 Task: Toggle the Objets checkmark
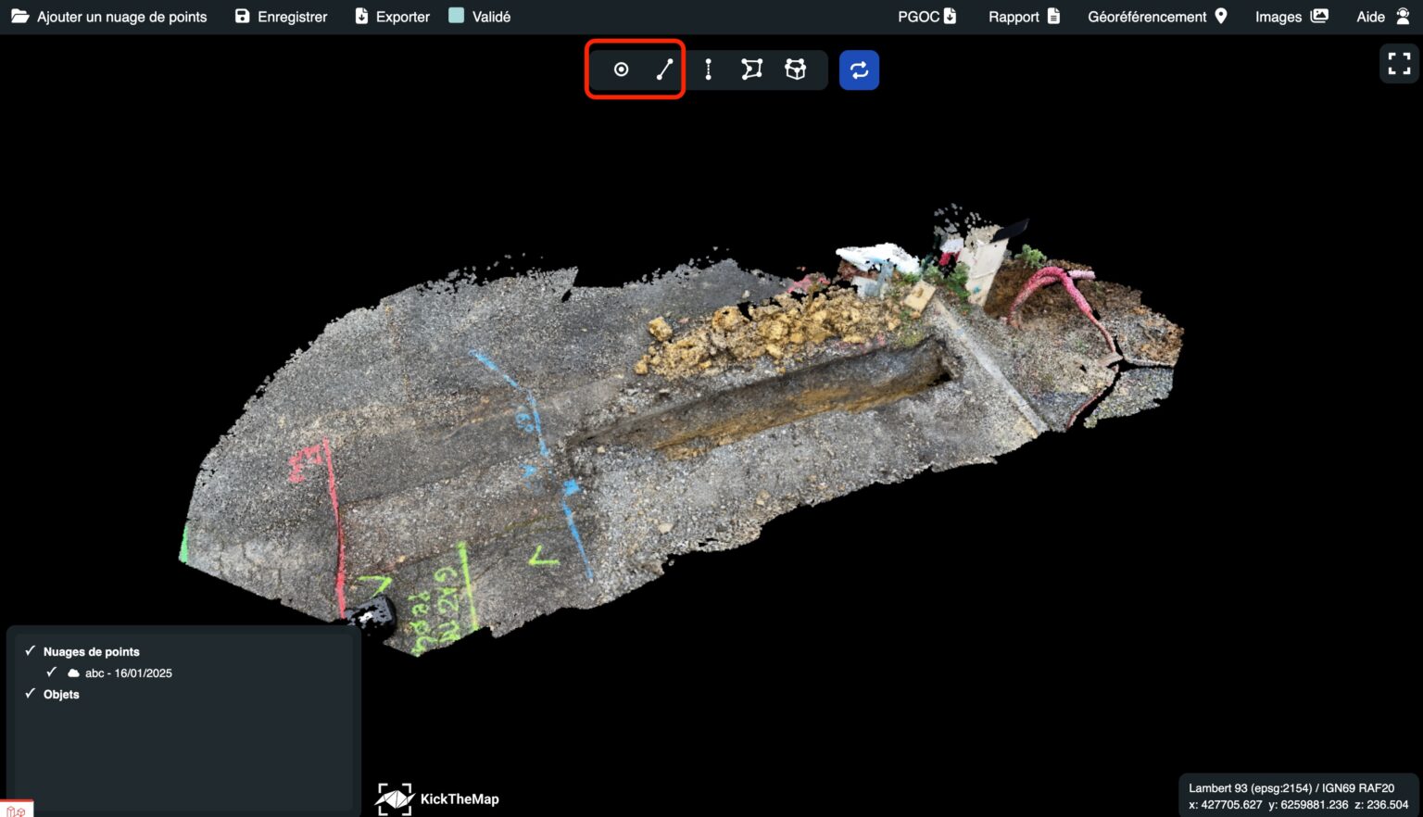31,693
